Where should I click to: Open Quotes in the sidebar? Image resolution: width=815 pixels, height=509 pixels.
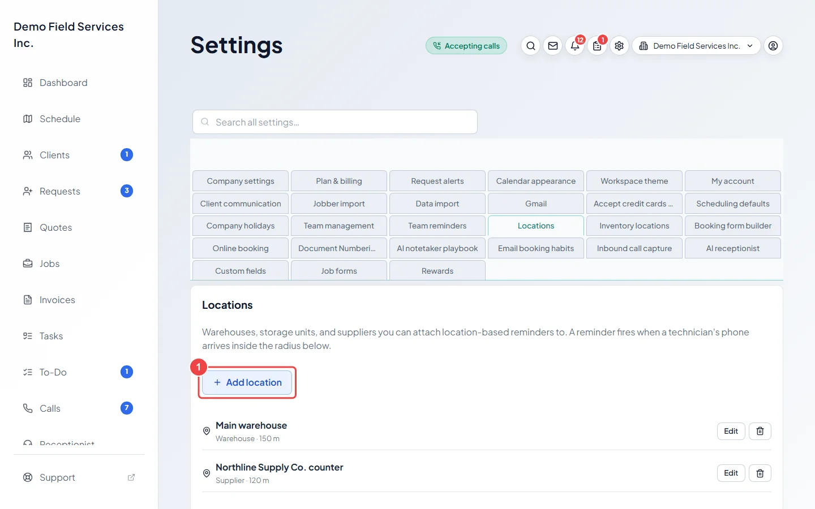click(x=79, y=227)
